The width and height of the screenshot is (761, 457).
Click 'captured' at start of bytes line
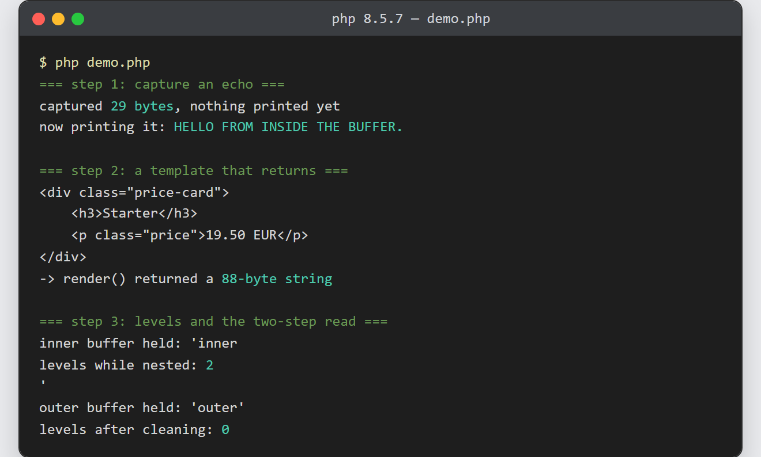(71, 106)
